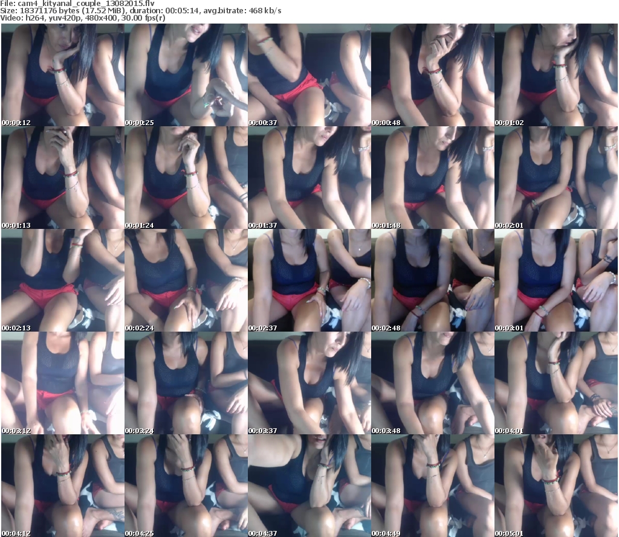
Task: Open the frame marked 00:02:24
Action: point(186,280)
